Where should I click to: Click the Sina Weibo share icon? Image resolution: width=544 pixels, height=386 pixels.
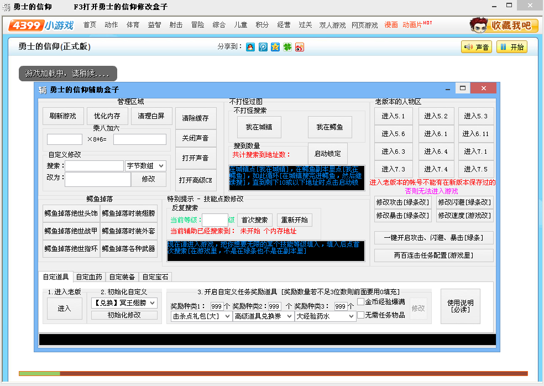[300, 47]
